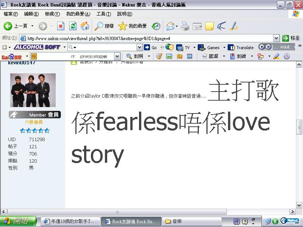The image size is (303, 227).
Task: Click the horizontal scrollbar right arrow
Action: coord(292,212)
